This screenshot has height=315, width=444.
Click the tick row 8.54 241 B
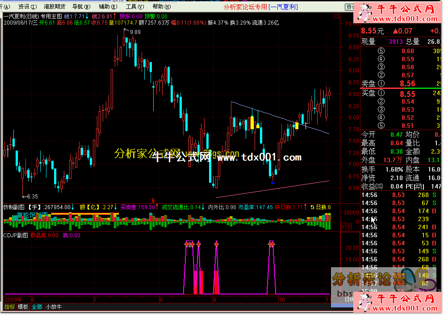coord(399,227)
